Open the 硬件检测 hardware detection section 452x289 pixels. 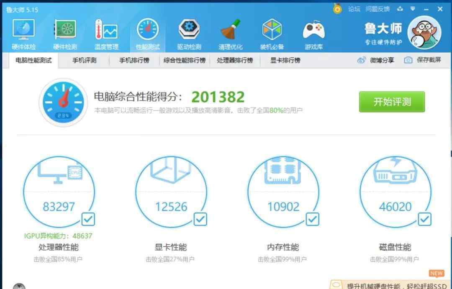tap(65, 34)
